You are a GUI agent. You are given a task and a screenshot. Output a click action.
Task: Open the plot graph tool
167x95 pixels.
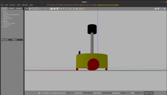161,9
